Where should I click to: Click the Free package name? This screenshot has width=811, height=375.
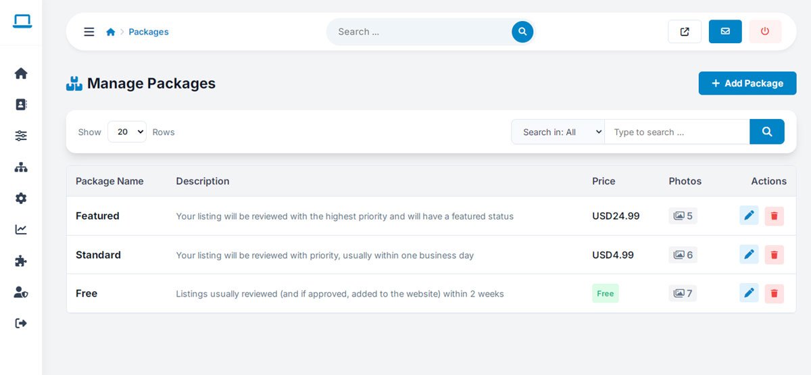(x=87, y=293)
